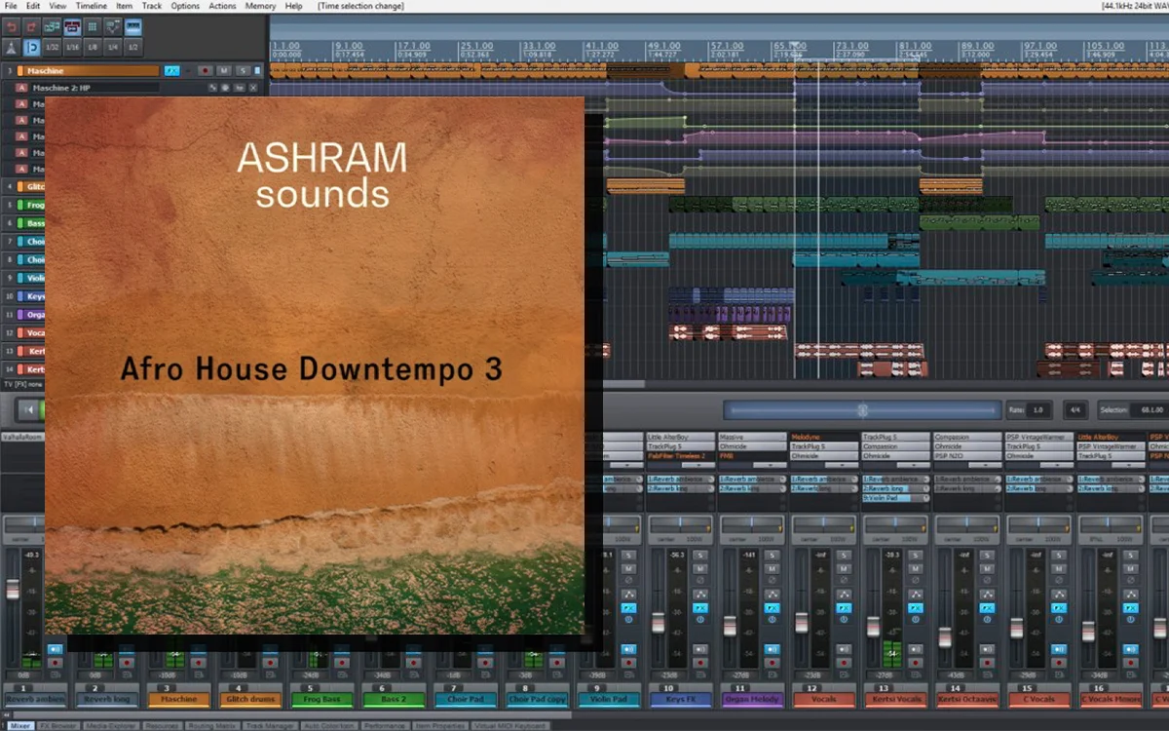
Task: Set grid to 1/16
Action: pos(72,47)
